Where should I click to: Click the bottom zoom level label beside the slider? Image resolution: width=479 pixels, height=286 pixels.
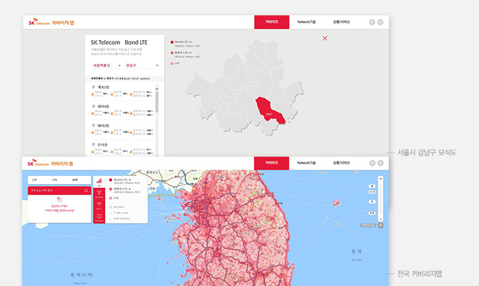[x=371, y=213]
